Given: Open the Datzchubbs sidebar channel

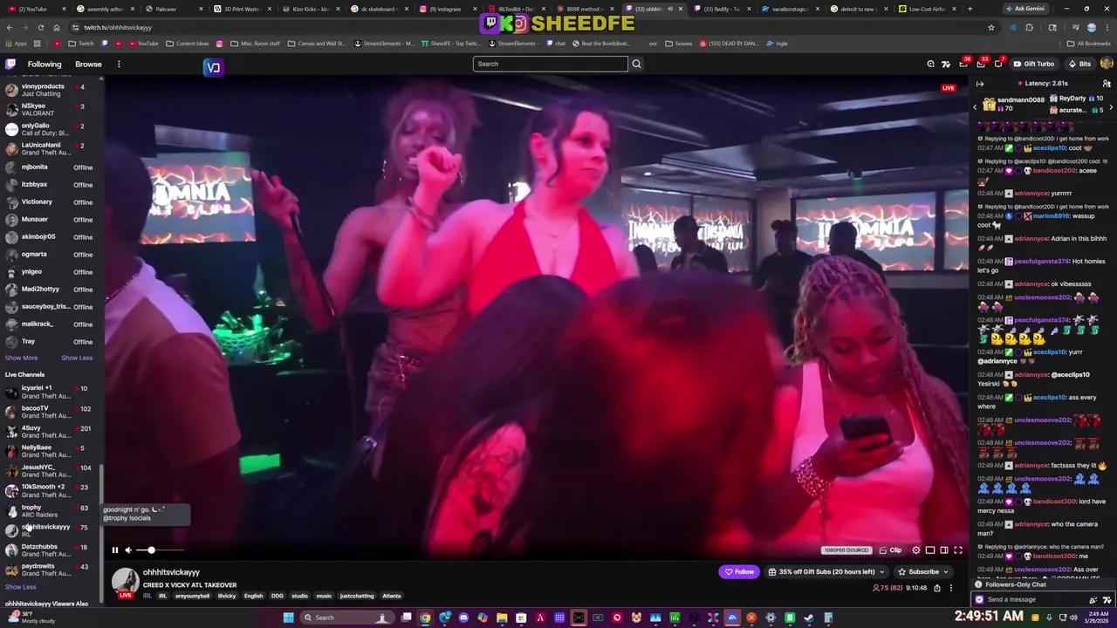Looking at the screenshot, I should tap(52, 549).
